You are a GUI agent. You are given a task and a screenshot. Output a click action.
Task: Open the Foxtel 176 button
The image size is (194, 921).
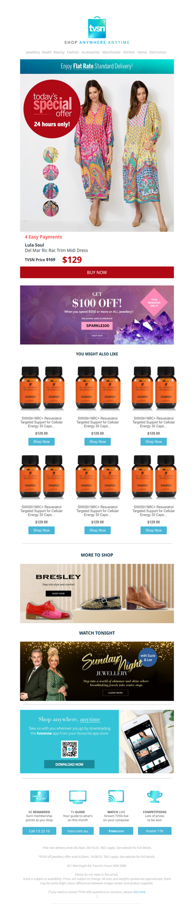154,831
